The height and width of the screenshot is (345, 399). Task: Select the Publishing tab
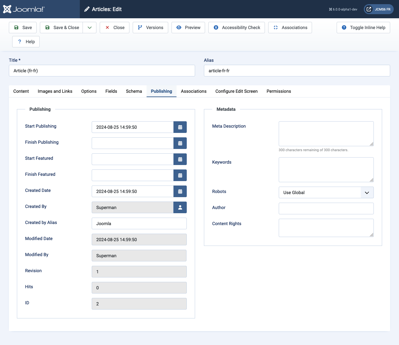(162, 91)
